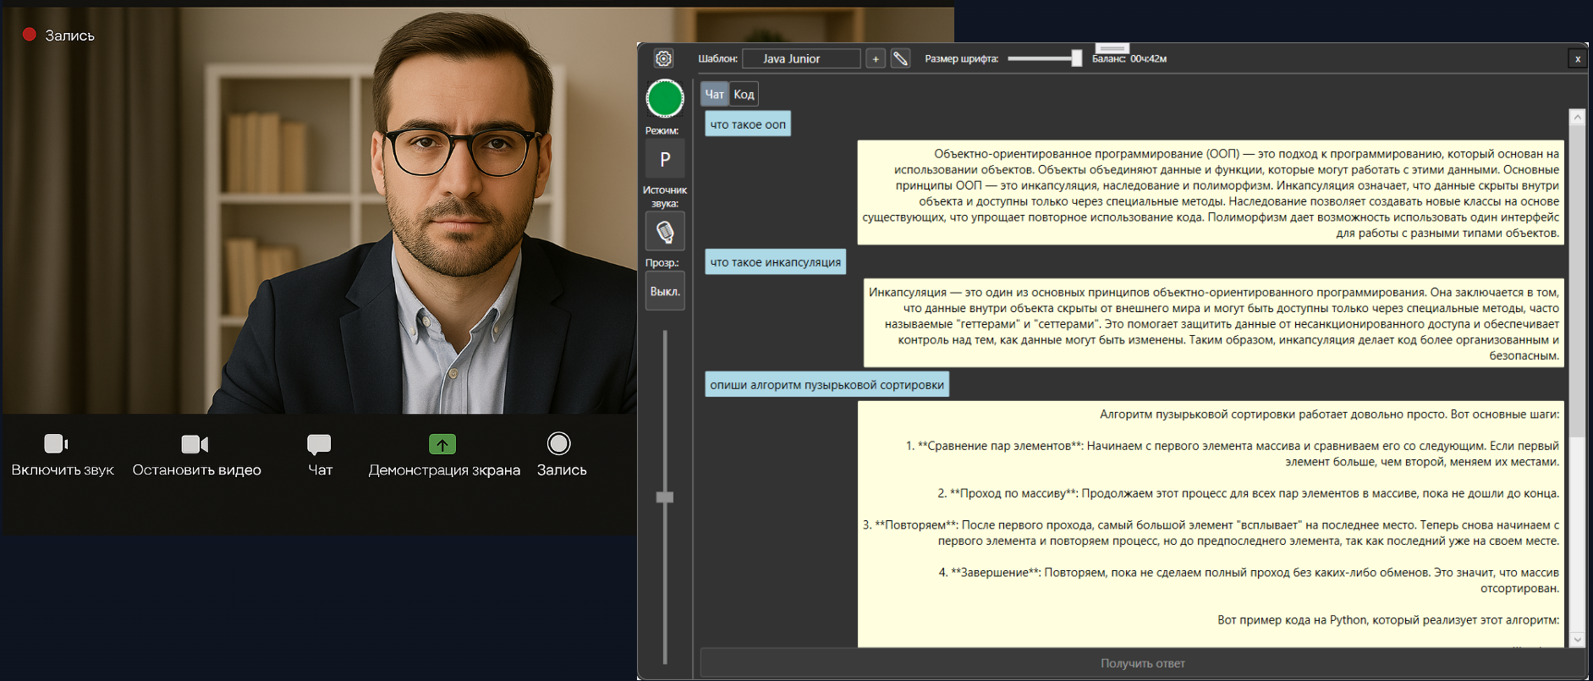Click the chat scrollbar down arrow
The width and height of the screenshot is (1593, 681).
pyautogui.click(x=1577, y=640)
